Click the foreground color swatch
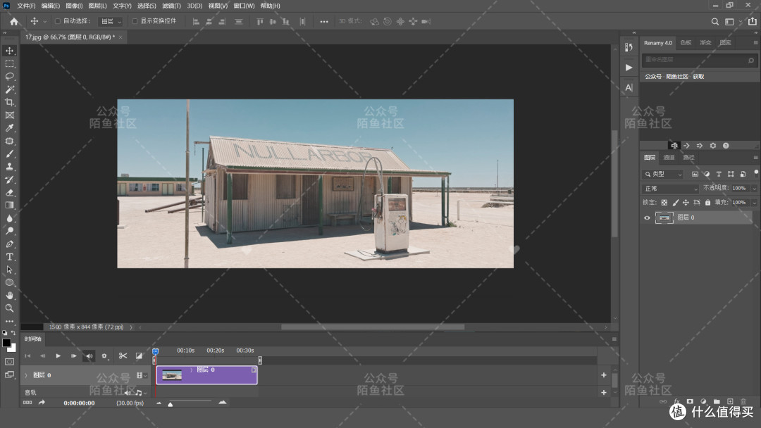 pos(6,344)
